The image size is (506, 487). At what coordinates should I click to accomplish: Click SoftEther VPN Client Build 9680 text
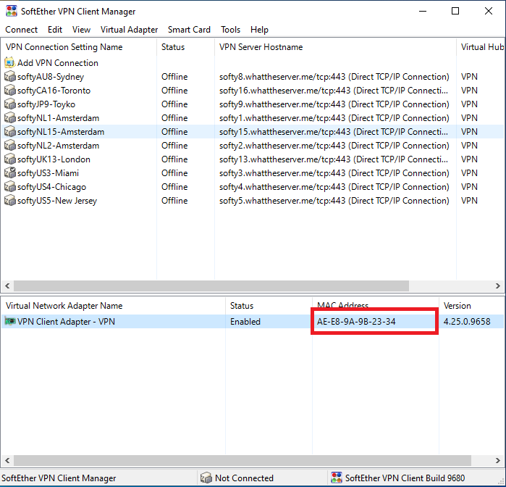(x=405, y=478)
